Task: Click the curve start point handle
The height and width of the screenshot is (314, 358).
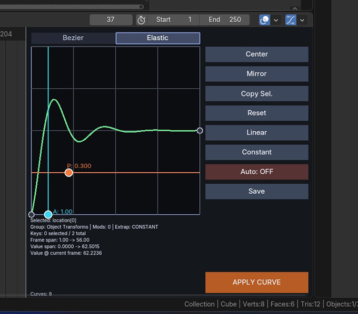Action: pos(32,214)
